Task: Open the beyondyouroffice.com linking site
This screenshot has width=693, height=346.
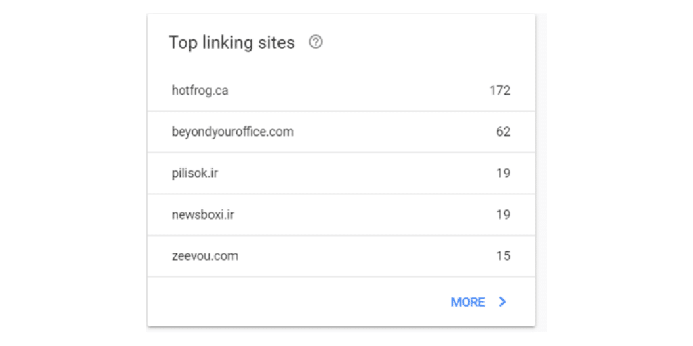Action: 232,132
